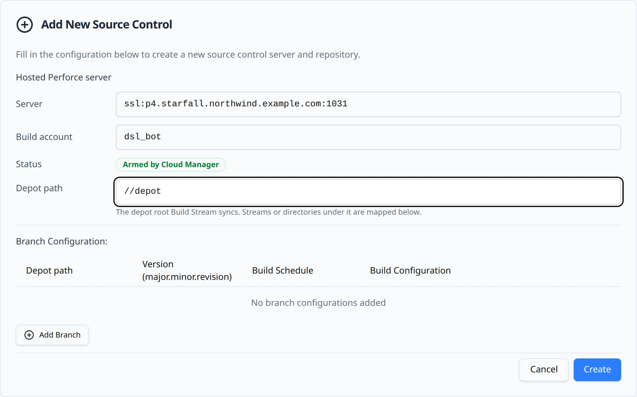Focus the Server address input field
Screen dimensions: 637x397
(368, 104)
